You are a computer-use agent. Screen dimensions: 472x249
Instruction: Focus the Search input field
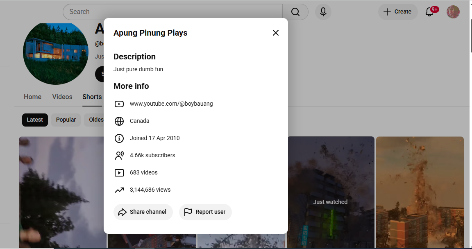tap(172, 12)
